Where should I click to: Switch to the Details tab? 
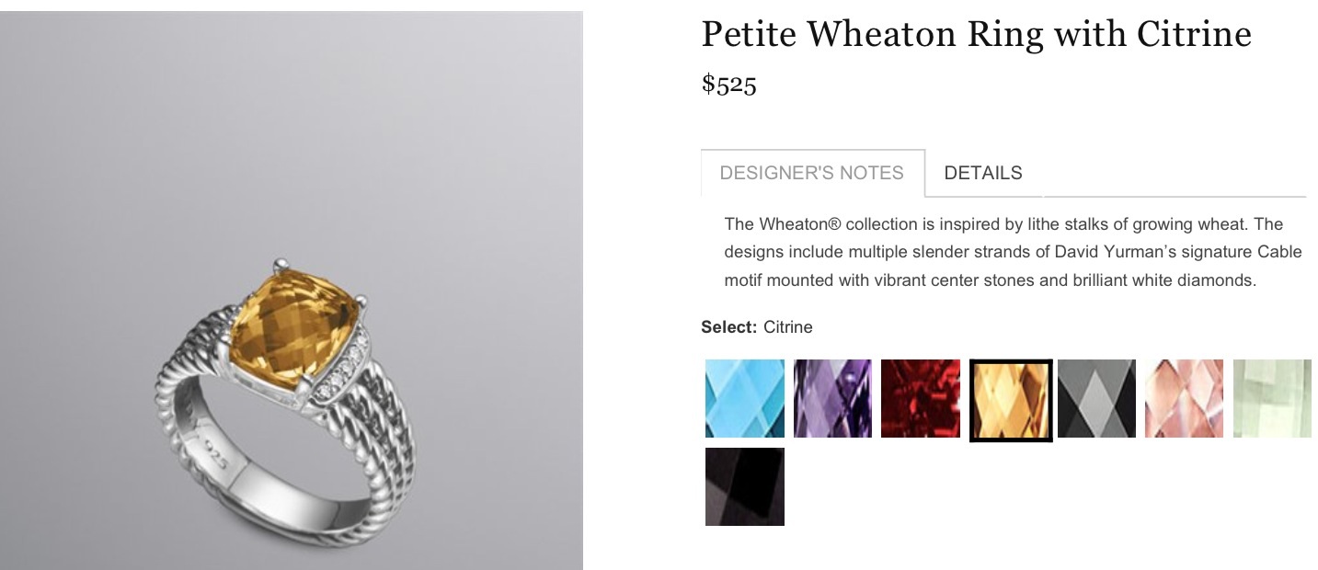tap(982, 173)
